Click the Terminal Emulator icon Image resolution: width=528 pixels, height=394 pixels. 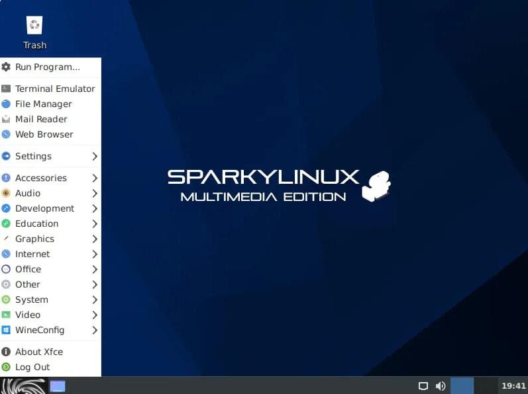click(x=6, y=89)
